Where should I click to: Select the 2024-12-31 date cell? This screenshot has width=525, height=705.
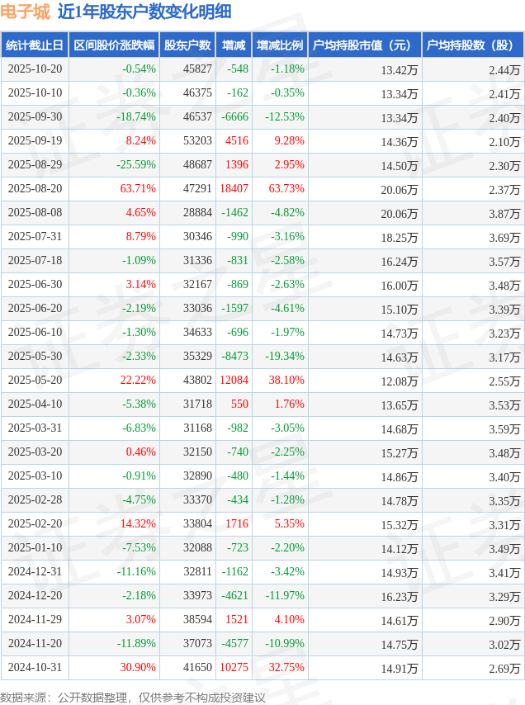35,572
